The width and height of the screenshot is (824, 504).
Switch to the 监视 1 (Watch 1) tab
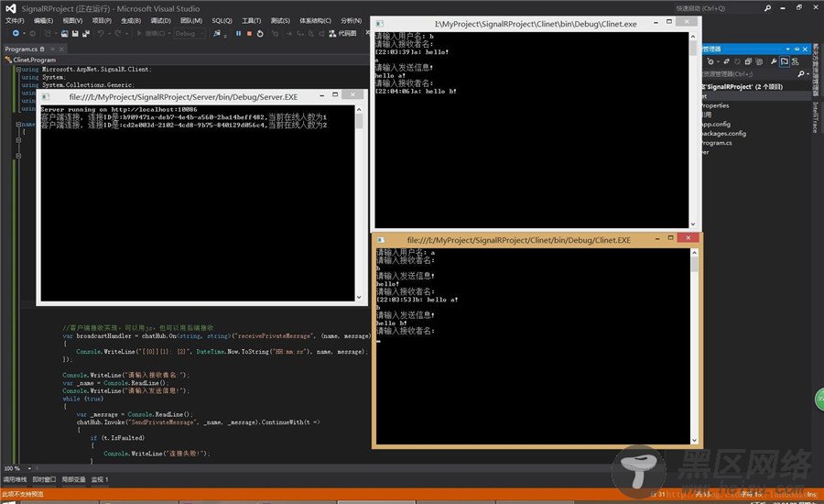pos(99,479)
